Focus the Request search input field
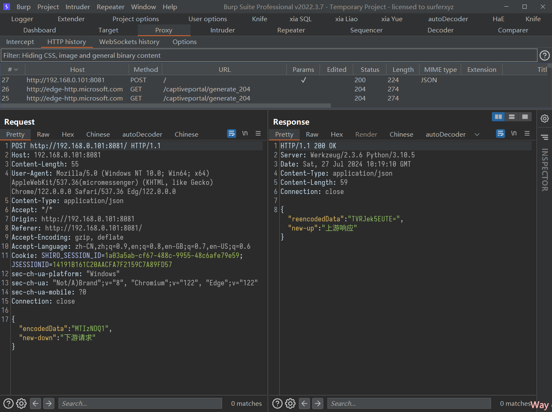 [140, 403]
